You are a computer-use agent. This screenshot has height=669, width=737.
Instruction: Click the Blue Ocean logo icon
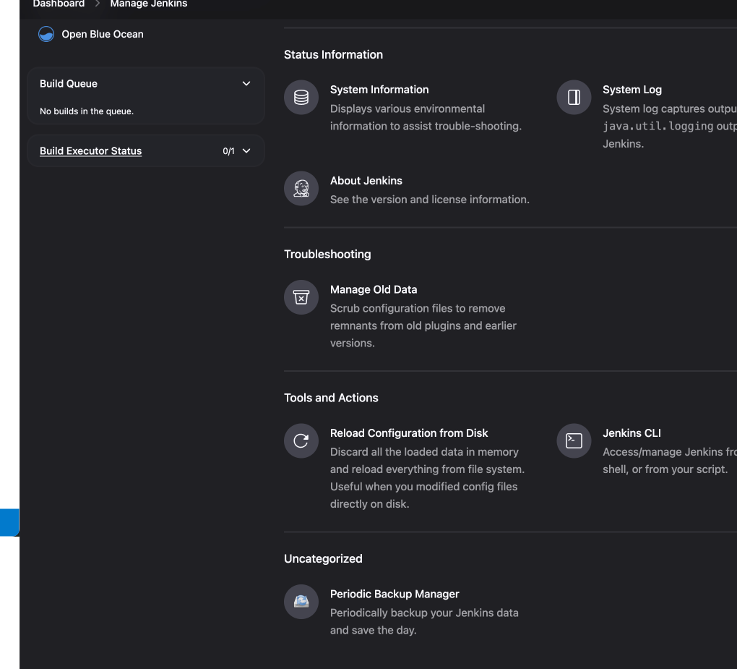click(46, 34)
